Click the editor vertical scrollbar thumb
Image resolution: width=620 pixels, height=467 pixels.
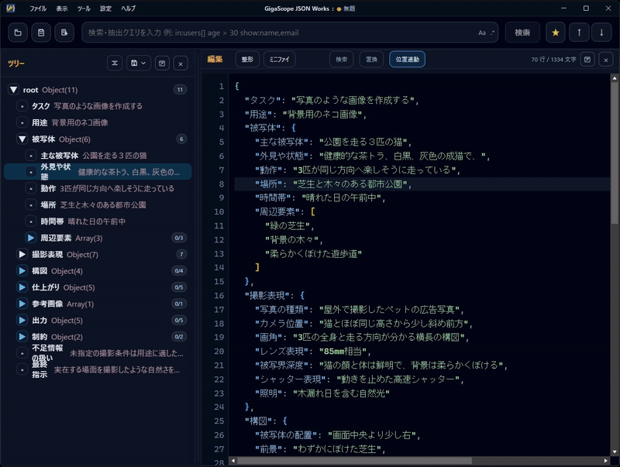(x=615, y=153)
